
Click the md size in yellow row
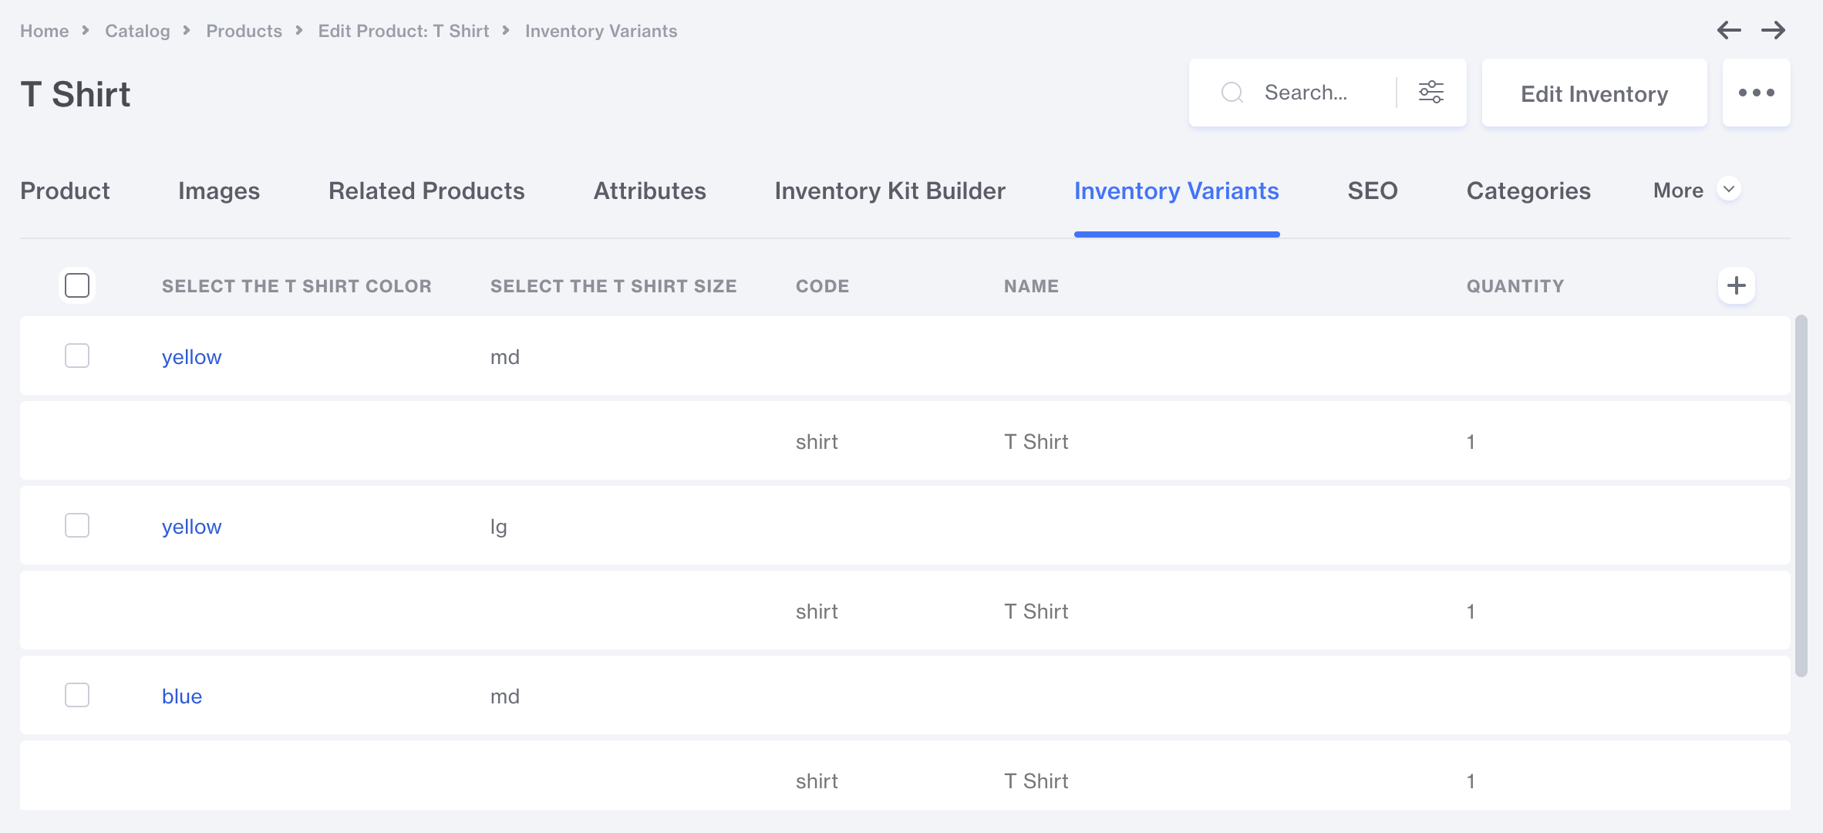(x=504, y=357)
